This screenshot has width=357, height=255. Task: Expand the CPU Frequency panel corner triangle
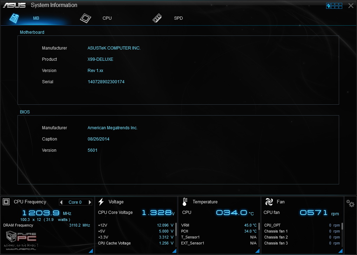coord(91,251)
